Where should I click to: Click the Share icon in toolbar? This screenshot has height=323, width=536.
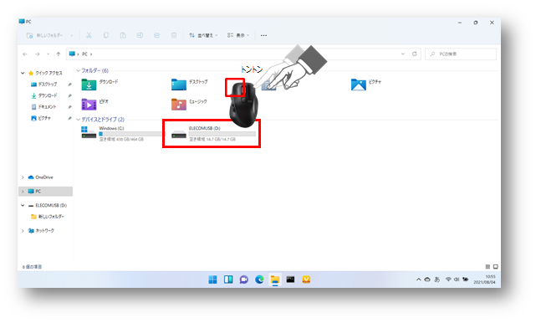157,35
